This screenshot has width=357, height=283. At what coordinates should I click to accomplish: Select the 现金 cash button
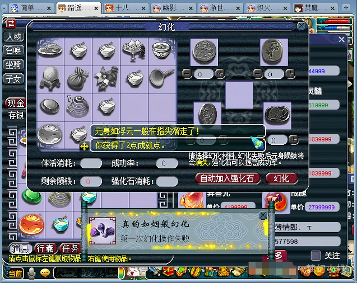point(16,103)
